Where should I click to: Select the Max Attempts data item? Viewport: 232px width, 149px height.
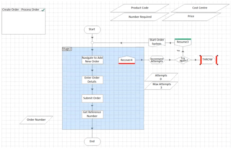pos(161,86)
